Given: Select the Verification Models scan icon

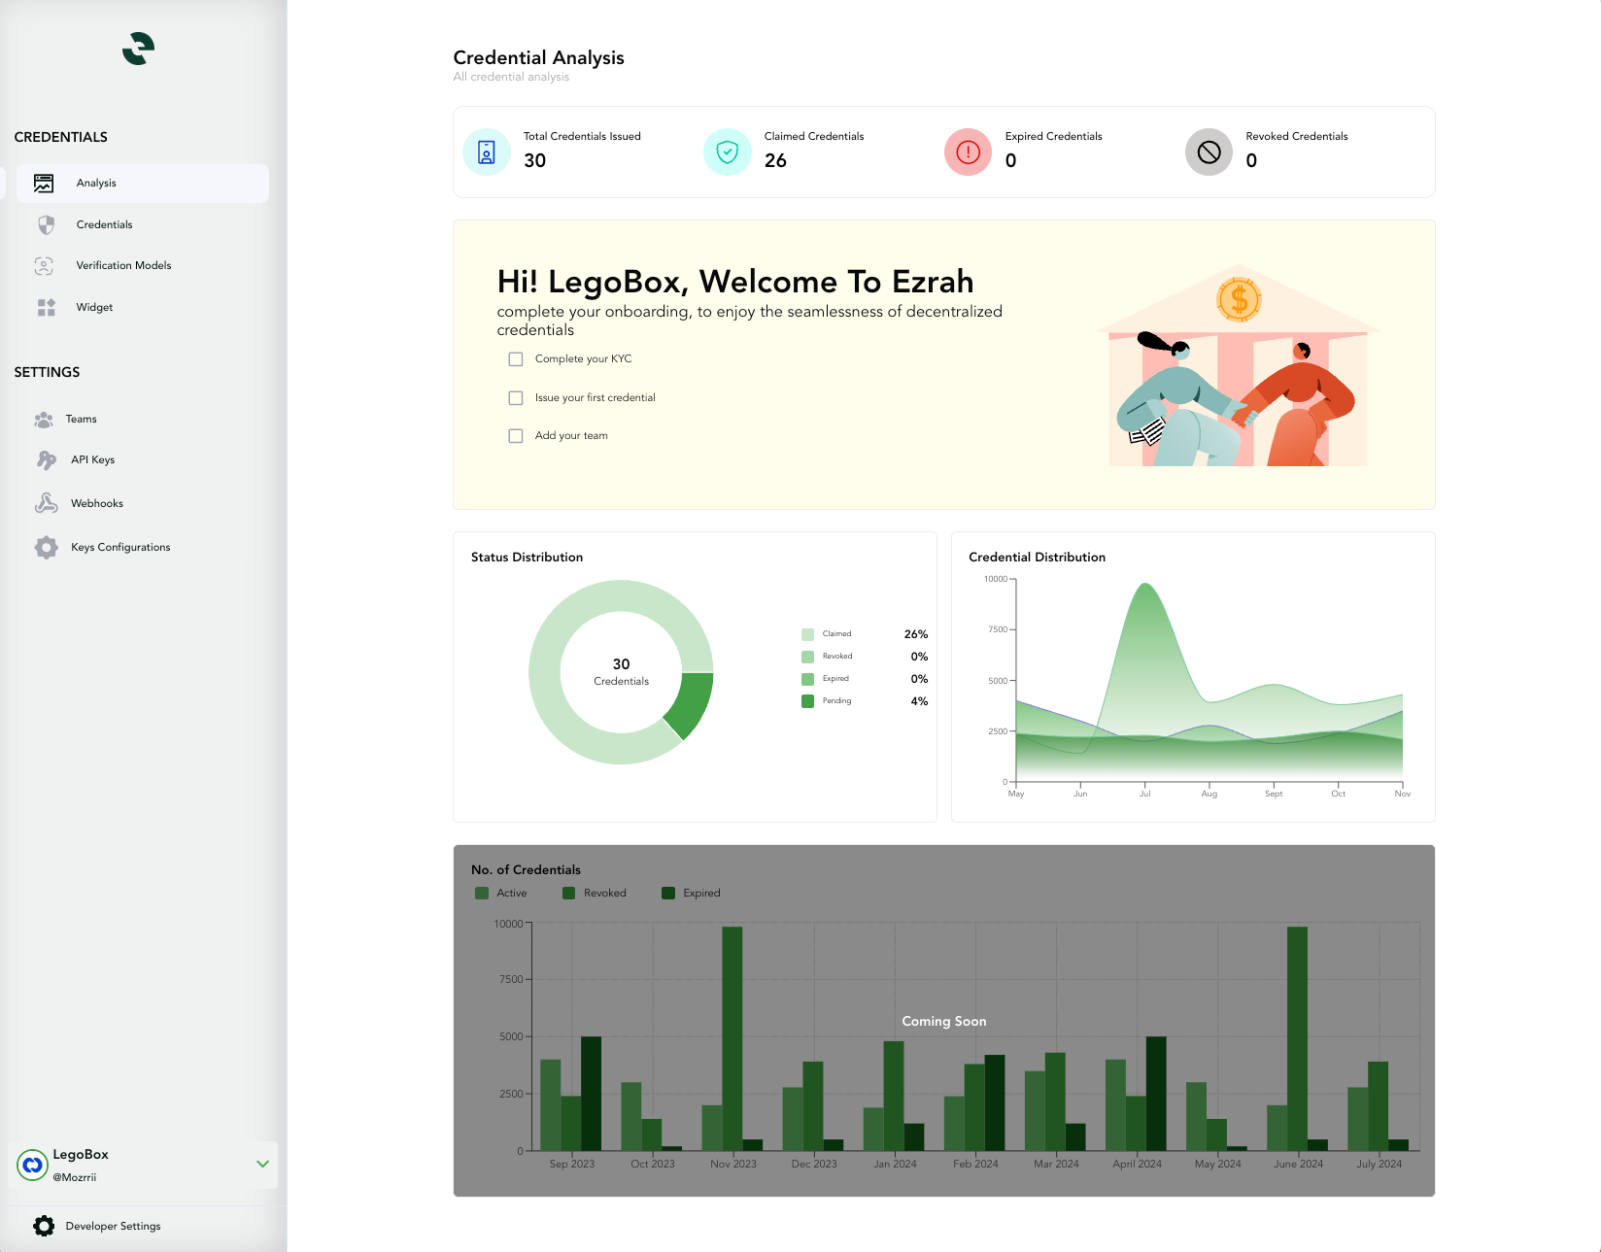Looking at the screenshot, I should pyautogui.click(x=44, y=266).
